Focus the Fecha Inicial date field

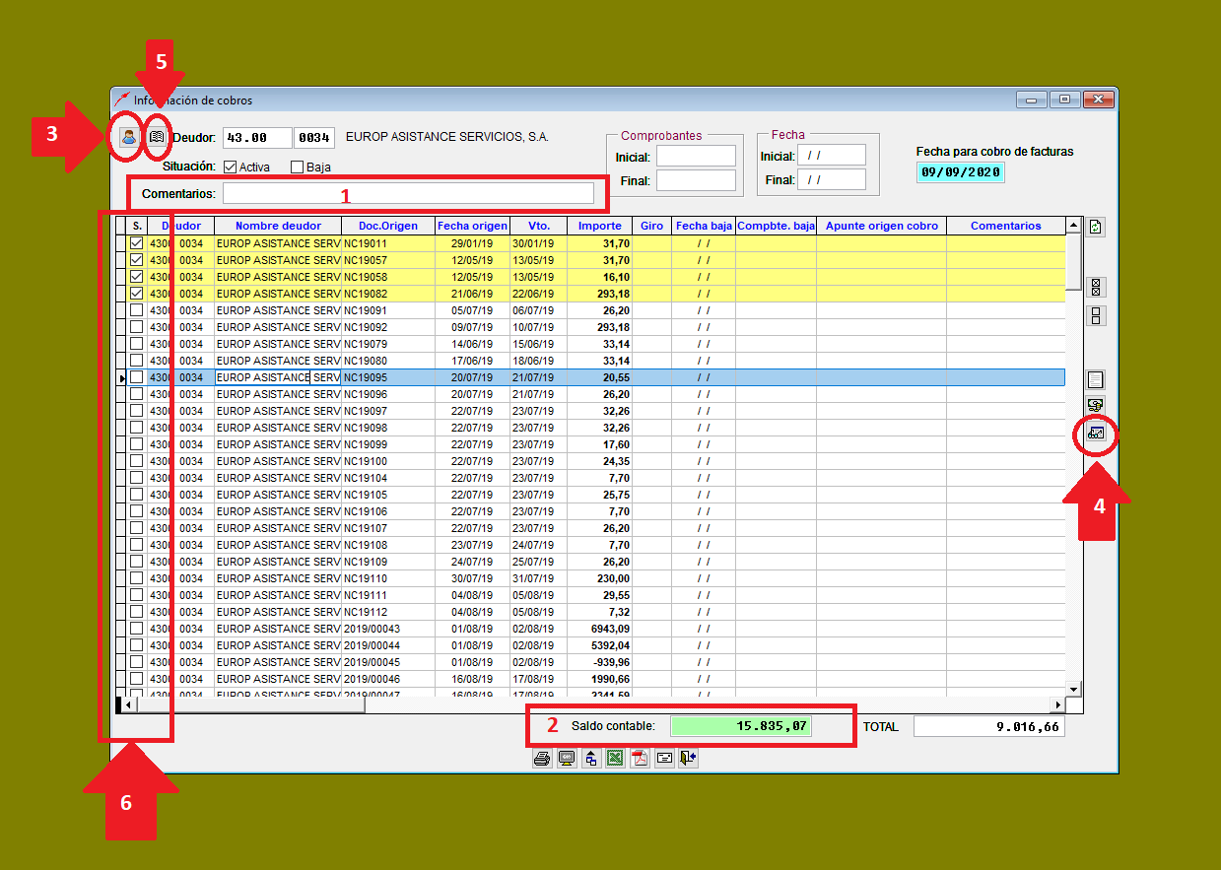click(831, 155)
